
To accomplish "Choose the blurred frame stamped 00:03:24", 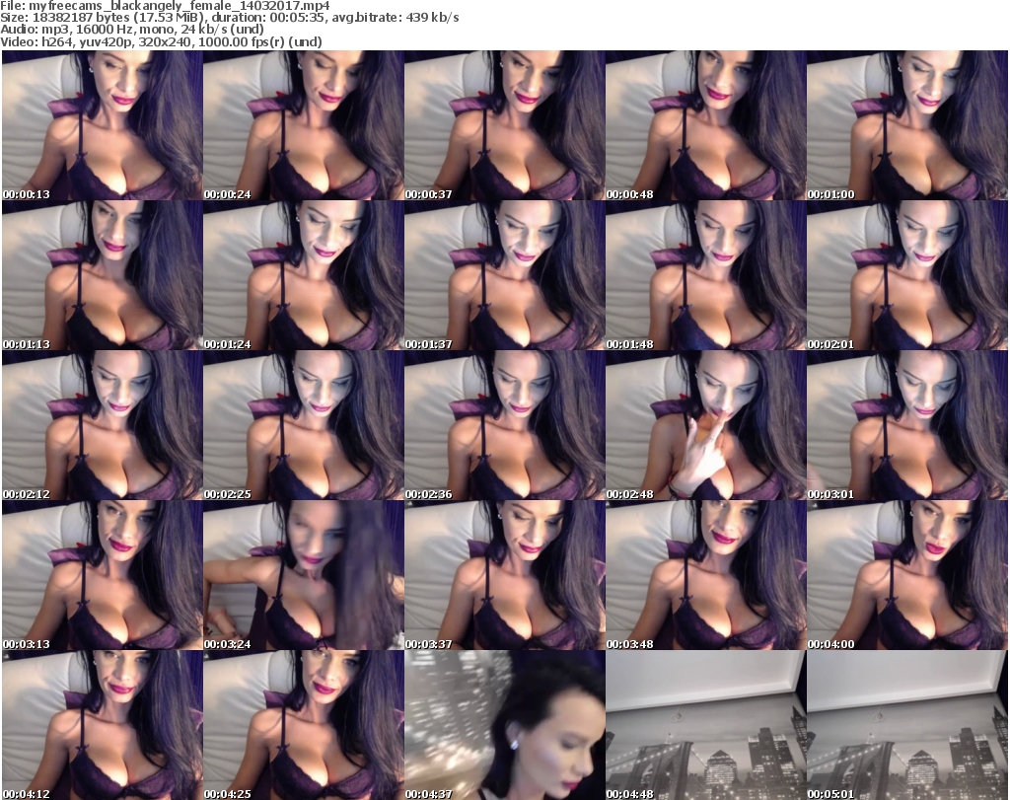I will pyautogui.click(x=304, y=575).
